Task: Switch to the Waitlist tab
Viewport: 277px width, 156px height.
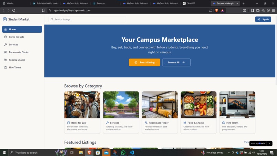Action: point(15,3)
